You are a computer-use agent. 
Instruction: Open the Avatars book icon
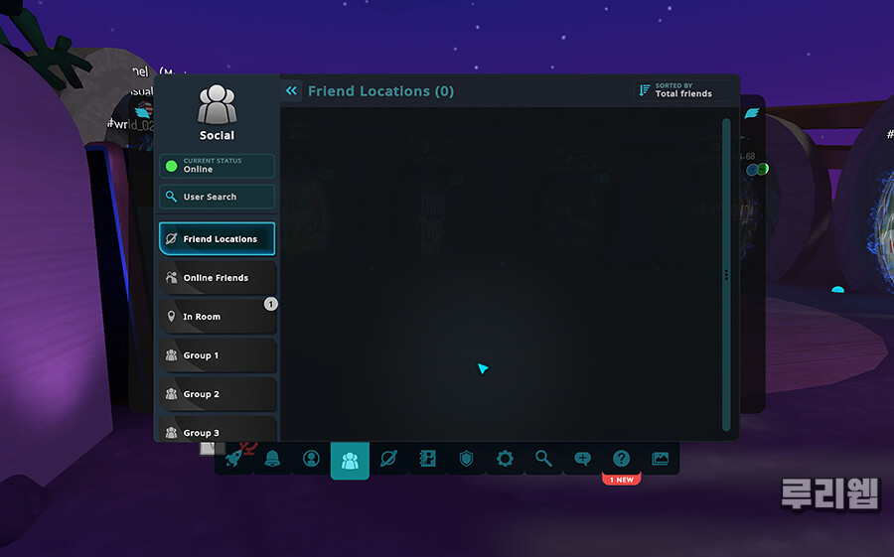[x=427, y=459]
